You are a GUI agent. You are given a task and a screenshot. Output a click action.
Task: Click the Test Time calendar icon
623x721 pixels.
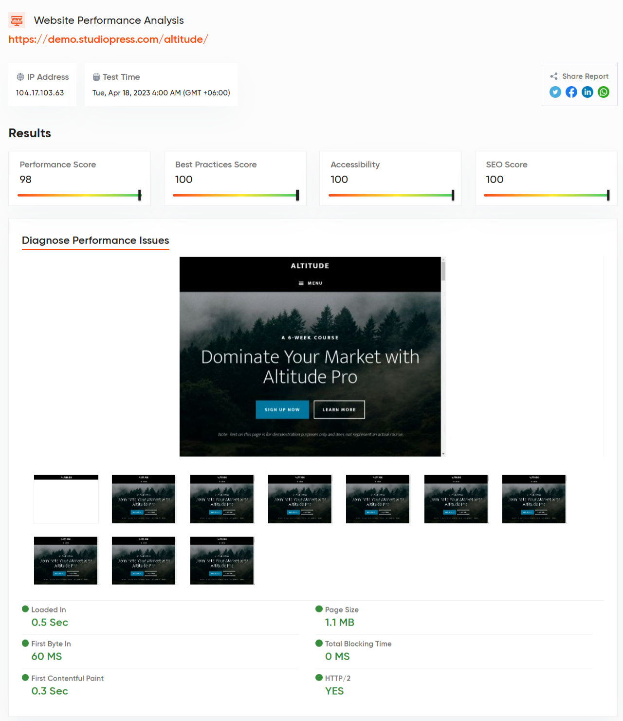[x=96, y=77]
